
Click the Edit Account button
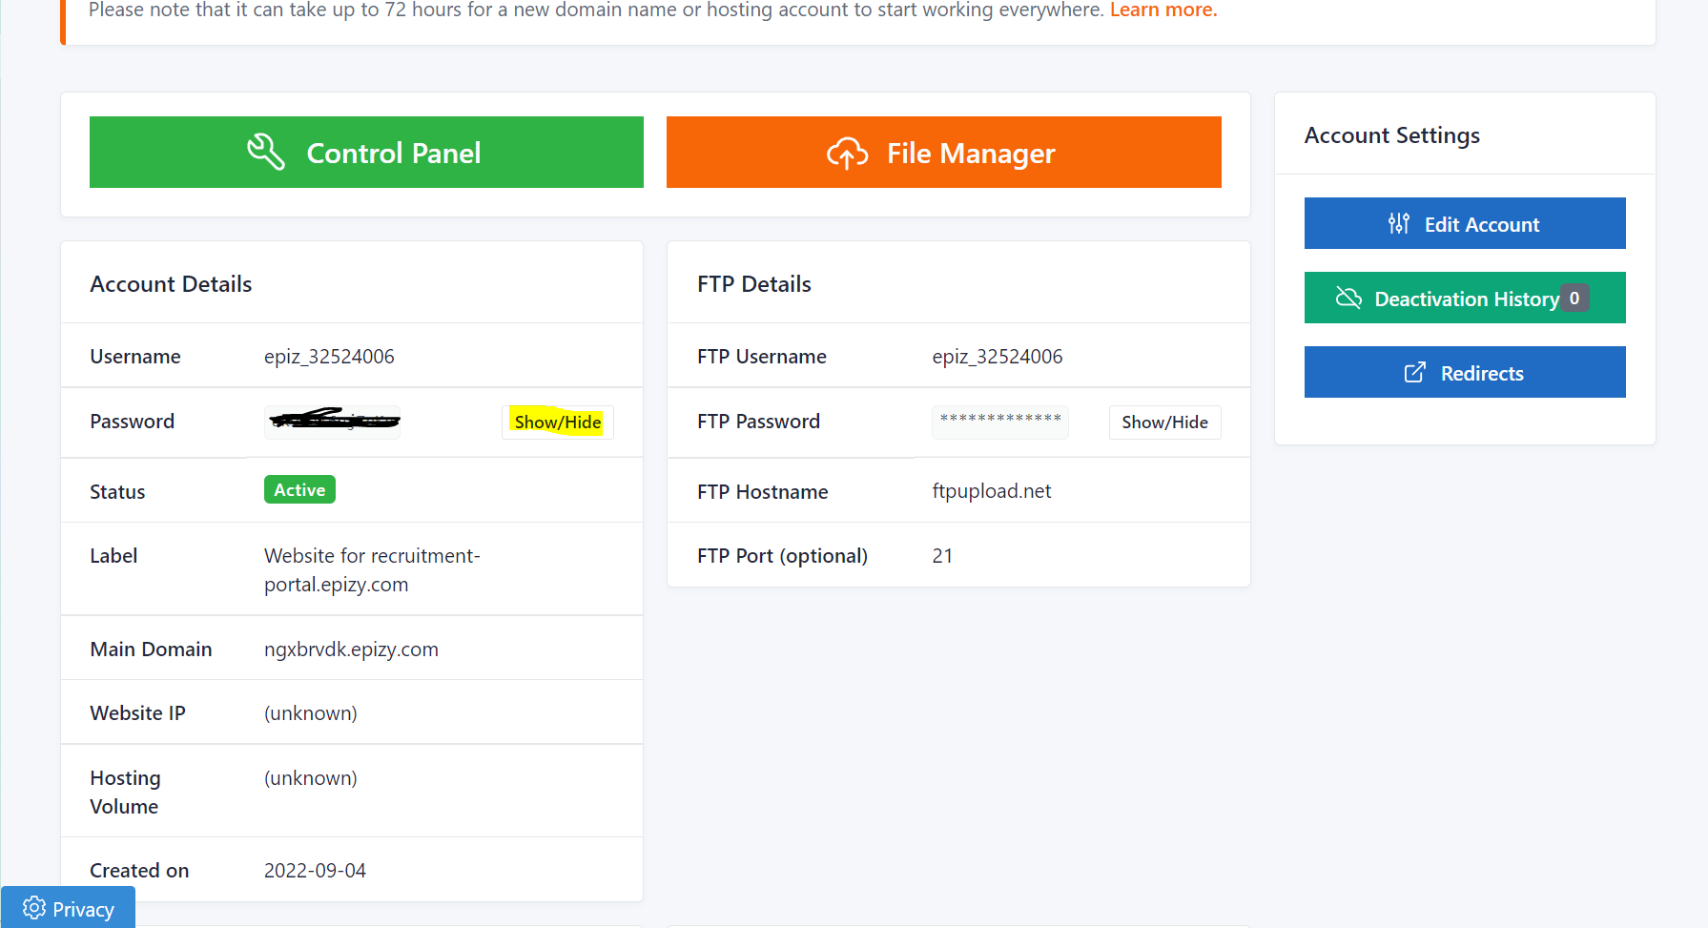[1465, 223]
